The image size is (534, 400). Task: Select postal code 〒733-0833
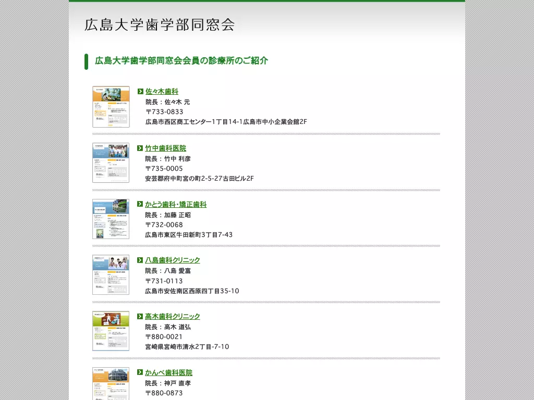[x=164, y=112]
